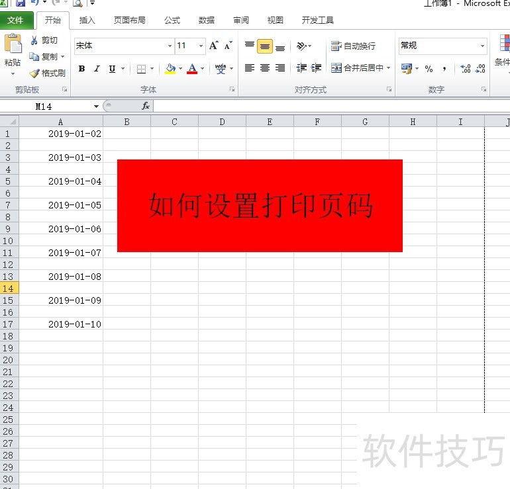This screenshot has height=489, width=510.
Task: Open the number format 常规 dropdown
Action: tap(483, 46)
